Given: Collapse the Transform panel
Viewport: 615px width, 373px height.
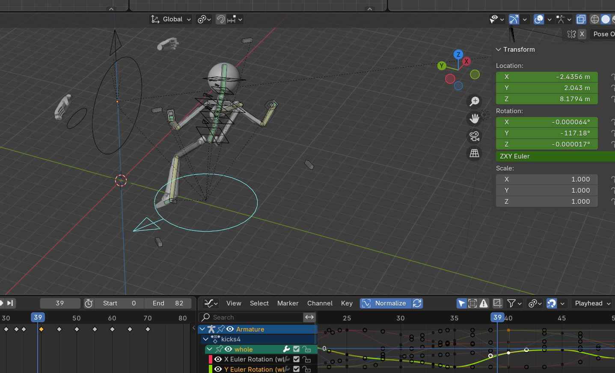Looking at the screenshot, I should tap(499, 50).
